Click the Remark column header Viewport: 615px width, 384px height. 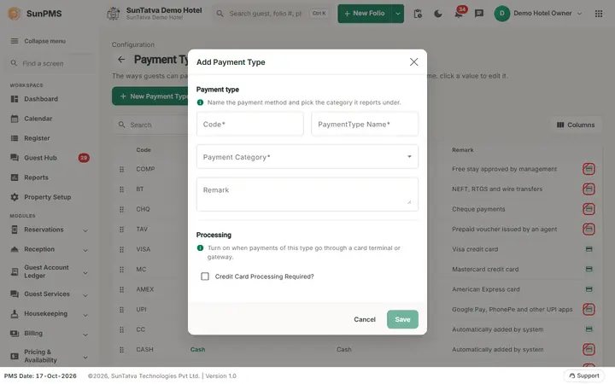pyautogui.click(x=462, y=149)
